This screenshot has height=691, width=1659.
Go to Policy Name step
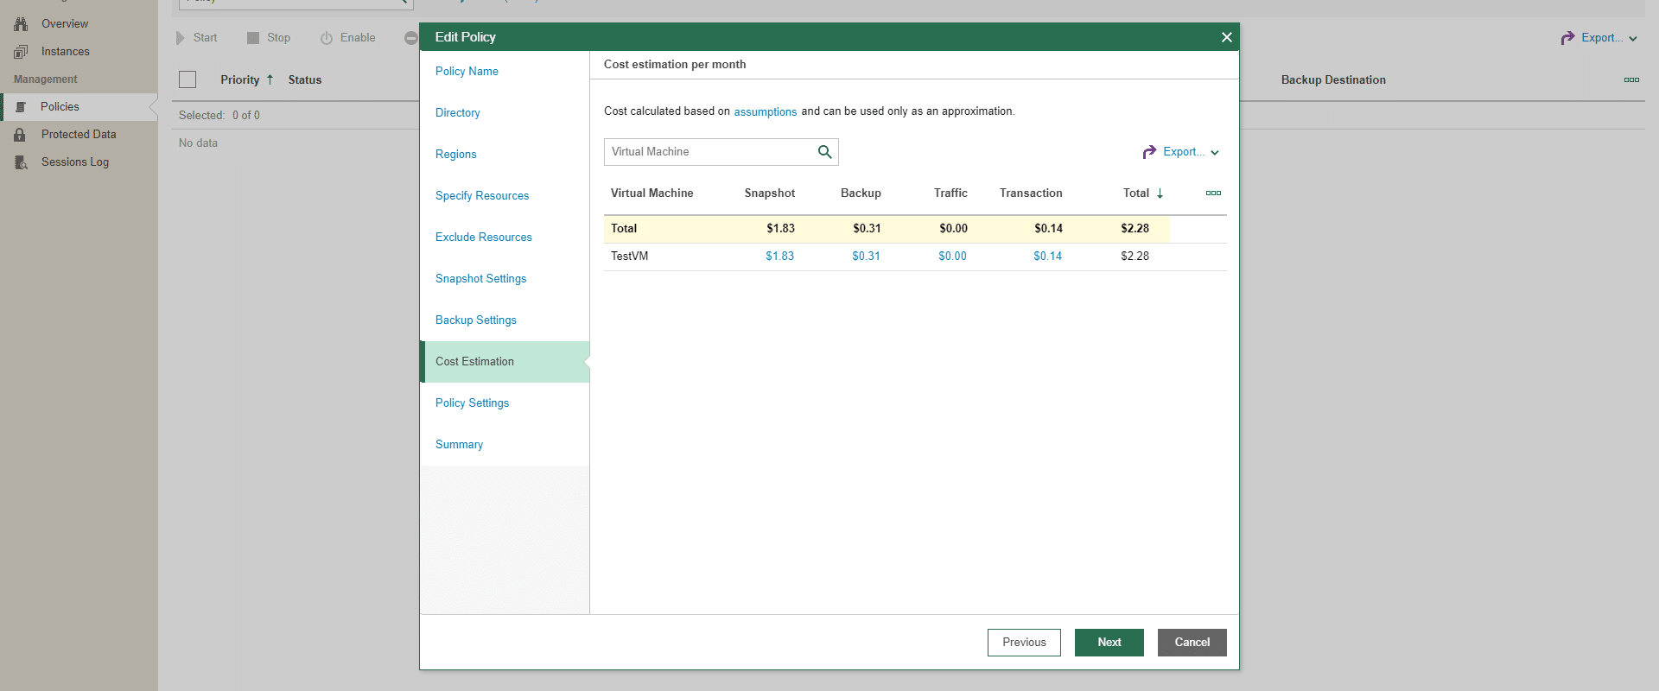[x=467, y=72]
